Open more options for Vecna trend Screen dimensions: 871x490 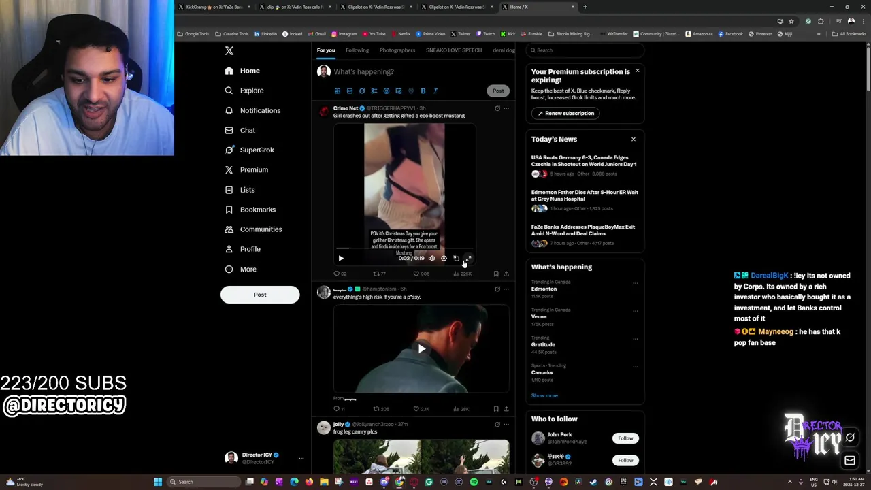(x=636, y=311)
